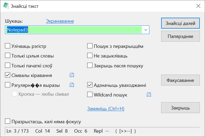Enable the Закрыць пасля пошуку checkbox

90,65
